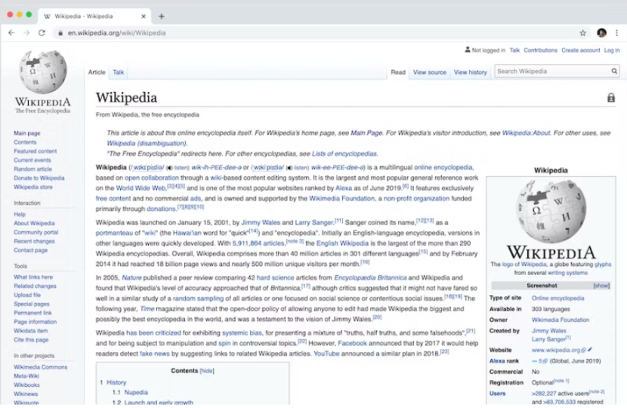
Task: Close the Wikipedia browser tab
Action: (x=144, y=17)
